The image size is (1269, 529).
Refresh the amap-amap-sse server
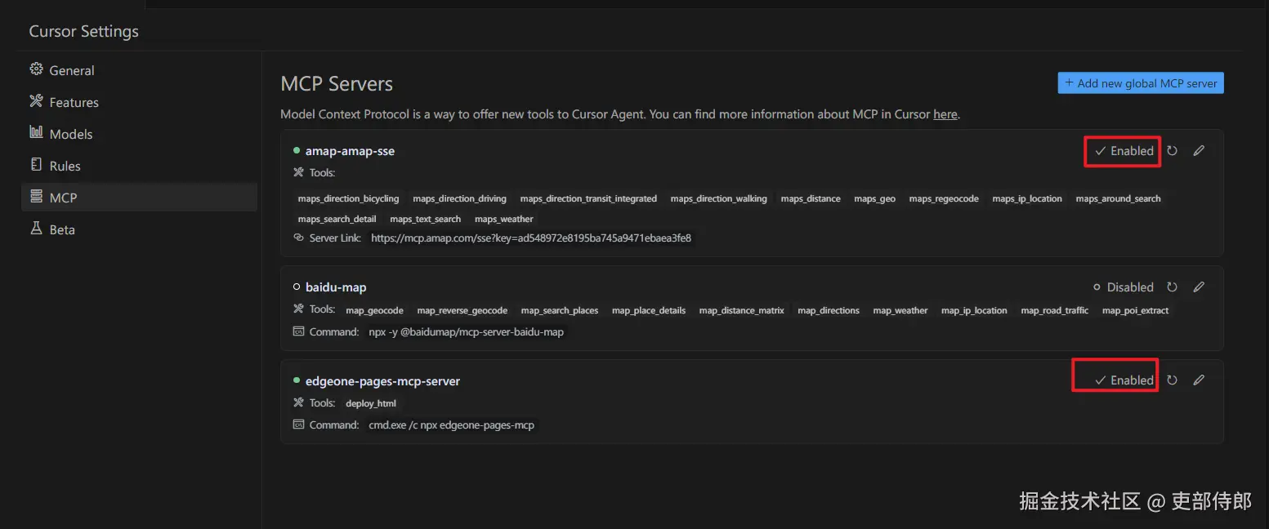pos(1172,151)
